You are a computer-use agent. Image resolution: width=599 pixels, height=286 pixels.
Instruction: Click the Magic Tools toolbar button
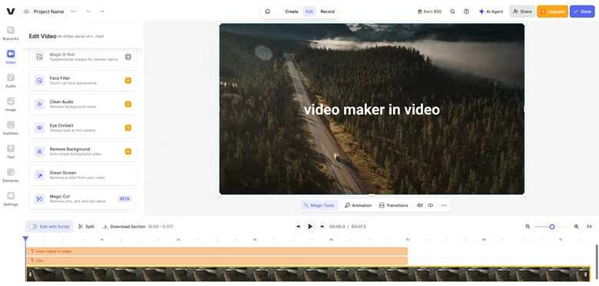(319, 205)
